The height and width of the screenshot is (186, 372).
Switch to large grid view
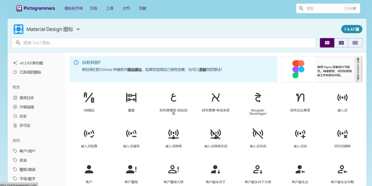coord(327,43)
